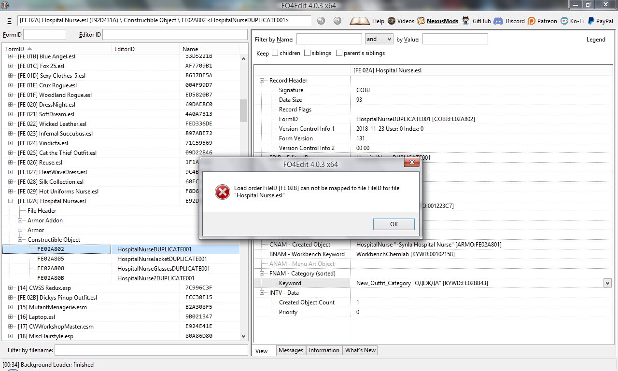Click the back navigation arrow icon

[321, 21]
